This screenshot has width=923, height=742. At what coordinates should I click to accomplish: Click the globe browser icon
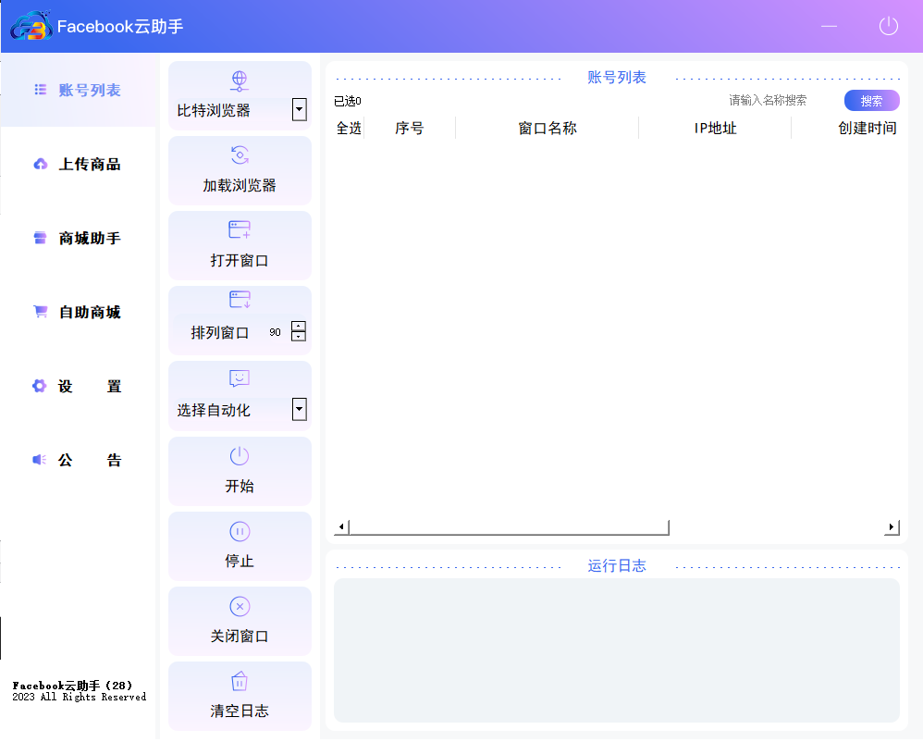tap(240, 80)
